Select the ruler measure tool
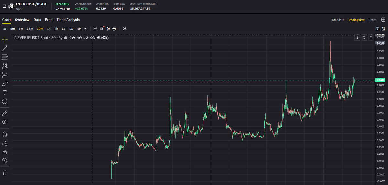This screenshot has height=185, width=388. pos(5,113)
